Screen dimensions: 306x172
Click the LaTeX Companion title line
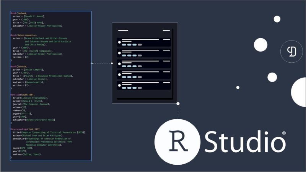click(33, 51)
